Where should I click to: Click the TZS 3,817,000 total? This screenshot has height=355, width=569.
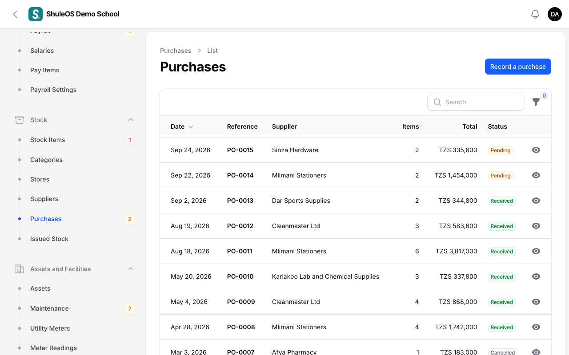[457, 251]
